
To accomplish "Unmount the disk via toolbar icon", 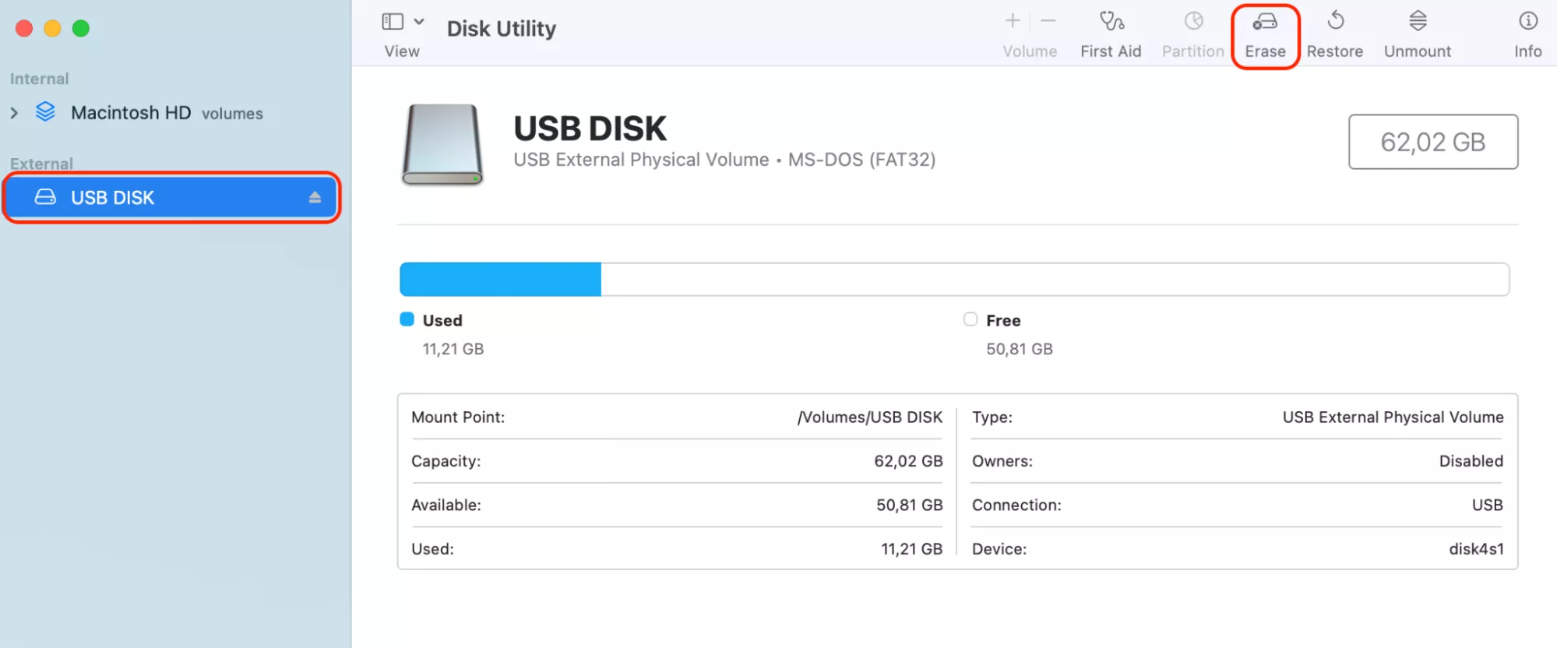I will click(x=1418, y=21).
